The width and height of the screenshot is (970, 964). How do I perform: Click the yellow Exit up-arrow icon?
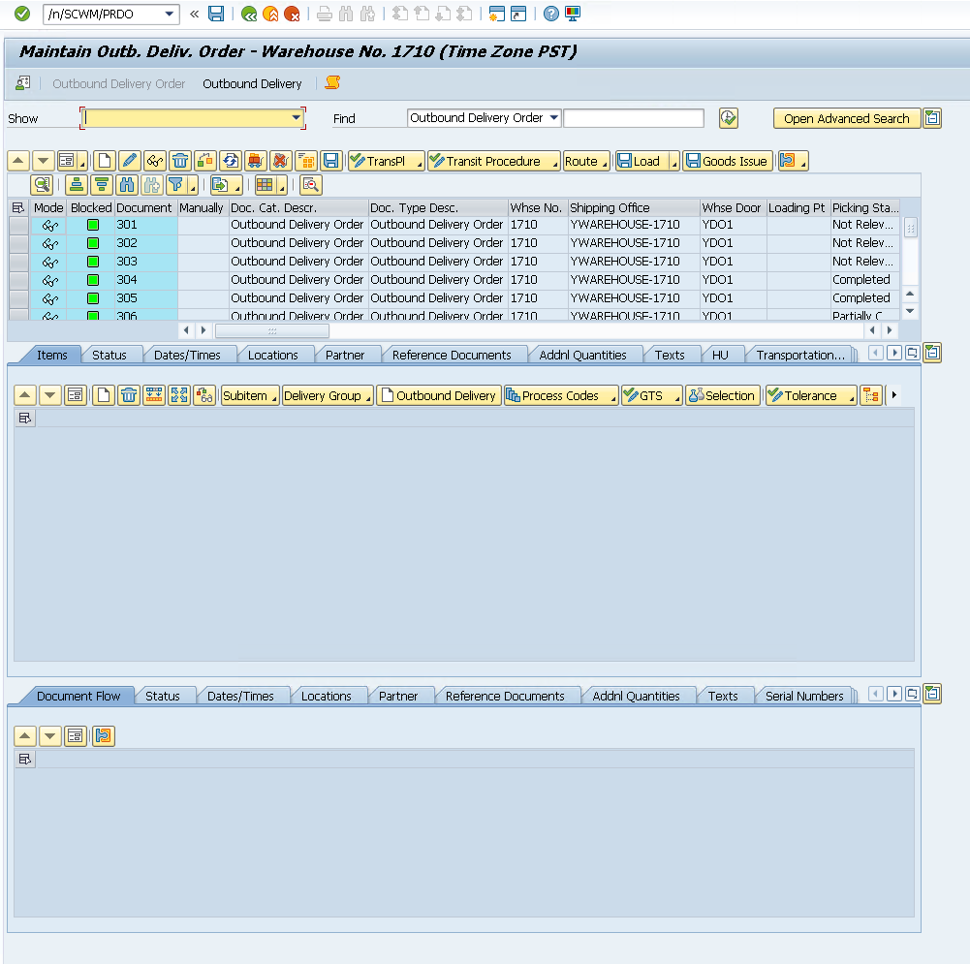pos(270,14)
